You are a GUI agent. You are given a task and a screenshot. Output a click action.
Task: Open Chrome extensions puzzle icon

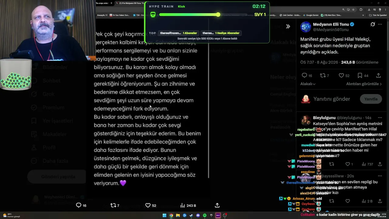[361, 9]
